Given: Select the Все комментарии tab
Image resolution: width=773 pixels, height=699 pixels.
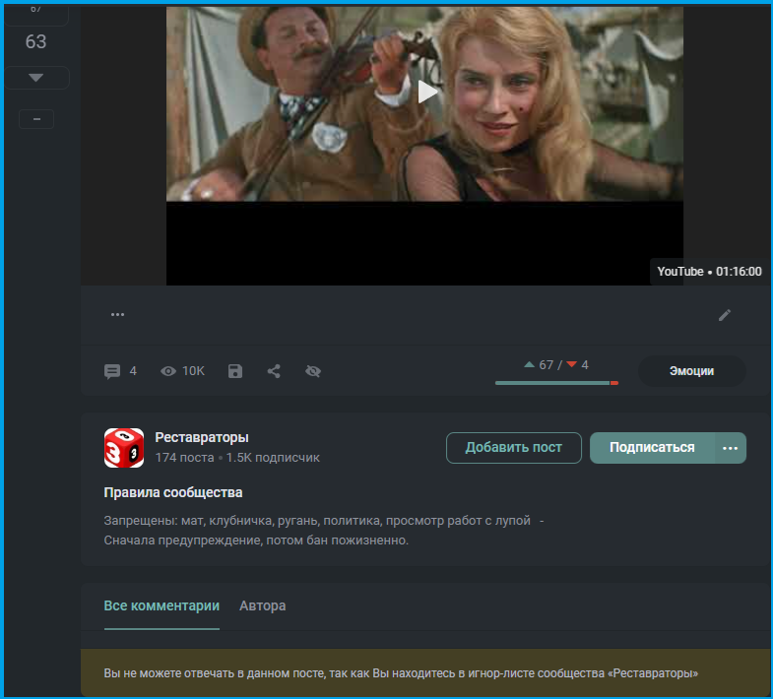Looking at the screenshot, I should coord(161,605).
